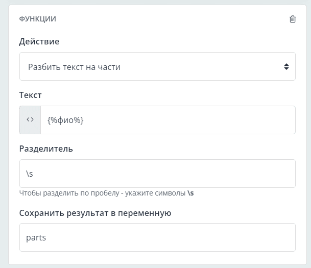Click the 'Разделитель' field label
The height and width of the screenshot is (268, 311).
(46, 149)
